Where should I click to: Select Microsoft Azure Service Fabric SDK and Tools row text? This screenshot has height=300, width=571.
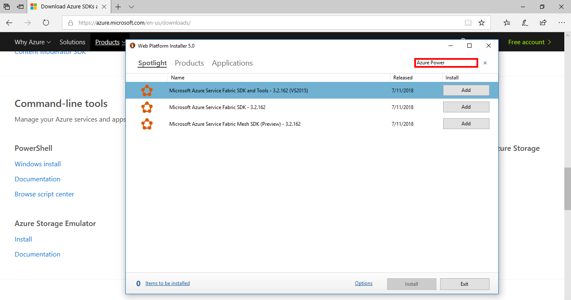[239, 90]
